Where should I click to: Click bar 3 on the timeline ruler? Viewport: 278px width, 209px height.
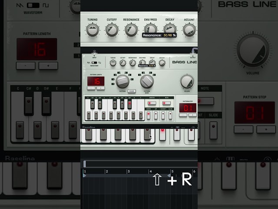[129, 172]
